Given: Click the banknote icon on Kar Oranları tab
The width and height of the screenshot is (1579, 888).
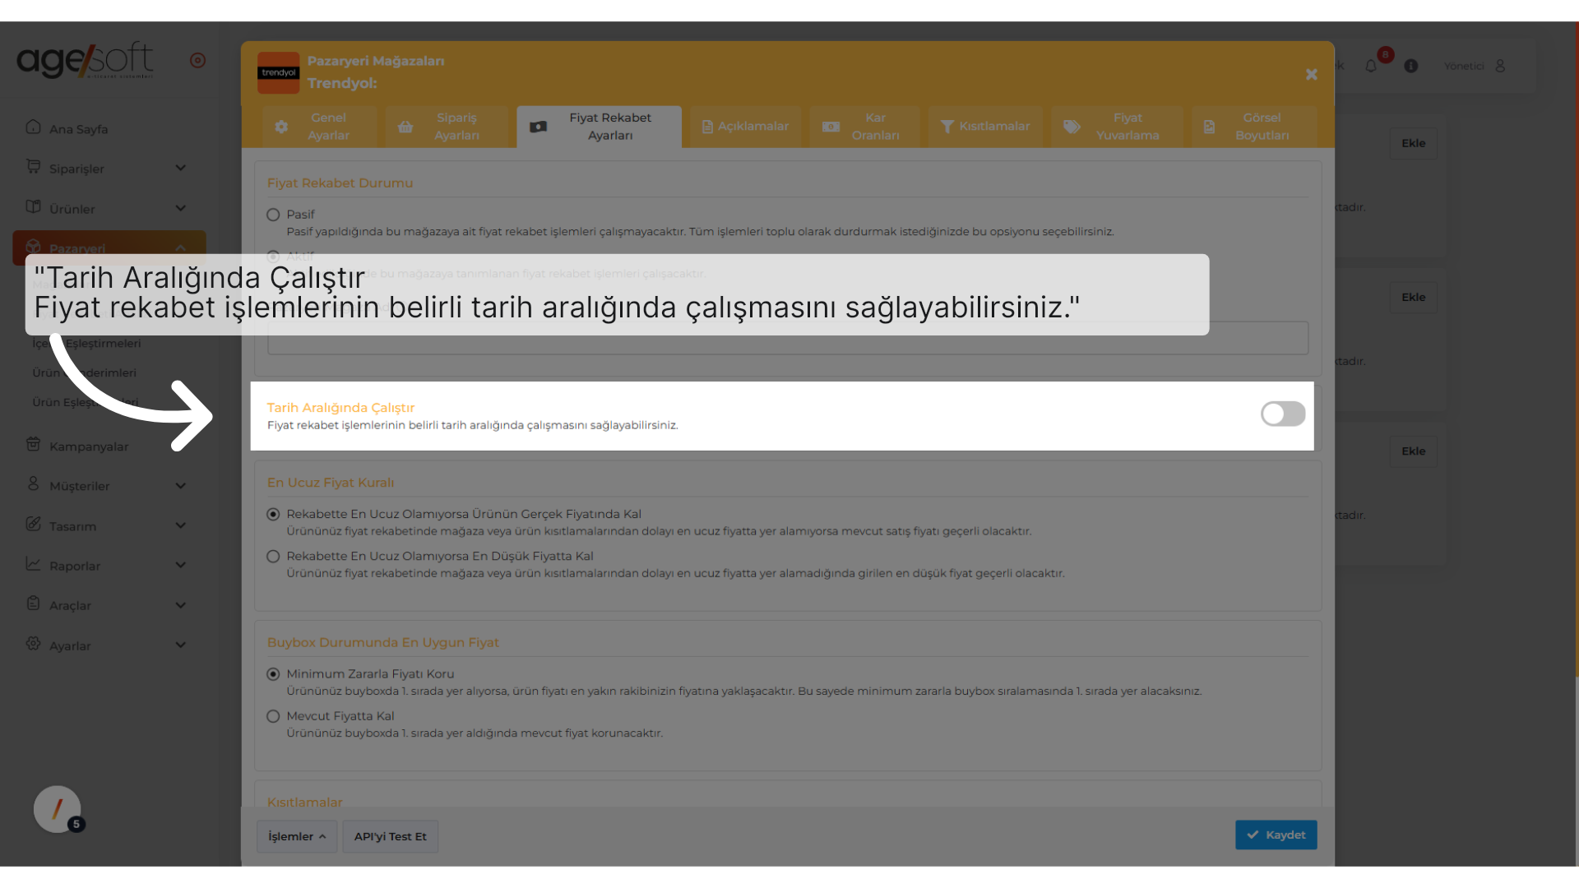Looking at the screenshot, I should (831, 127).
